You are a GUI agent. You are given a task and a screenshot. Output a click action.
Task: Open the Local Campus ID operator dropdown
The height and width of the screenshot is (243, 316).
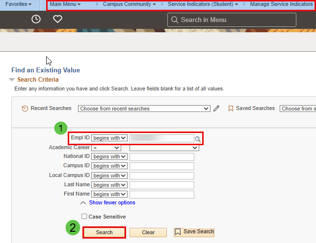109,176
